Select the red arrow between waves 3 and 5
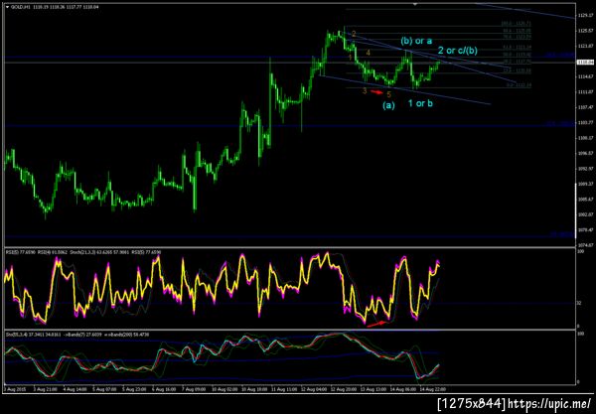The height and width of the screenshot is (414, 596). (x=377, y=91)
